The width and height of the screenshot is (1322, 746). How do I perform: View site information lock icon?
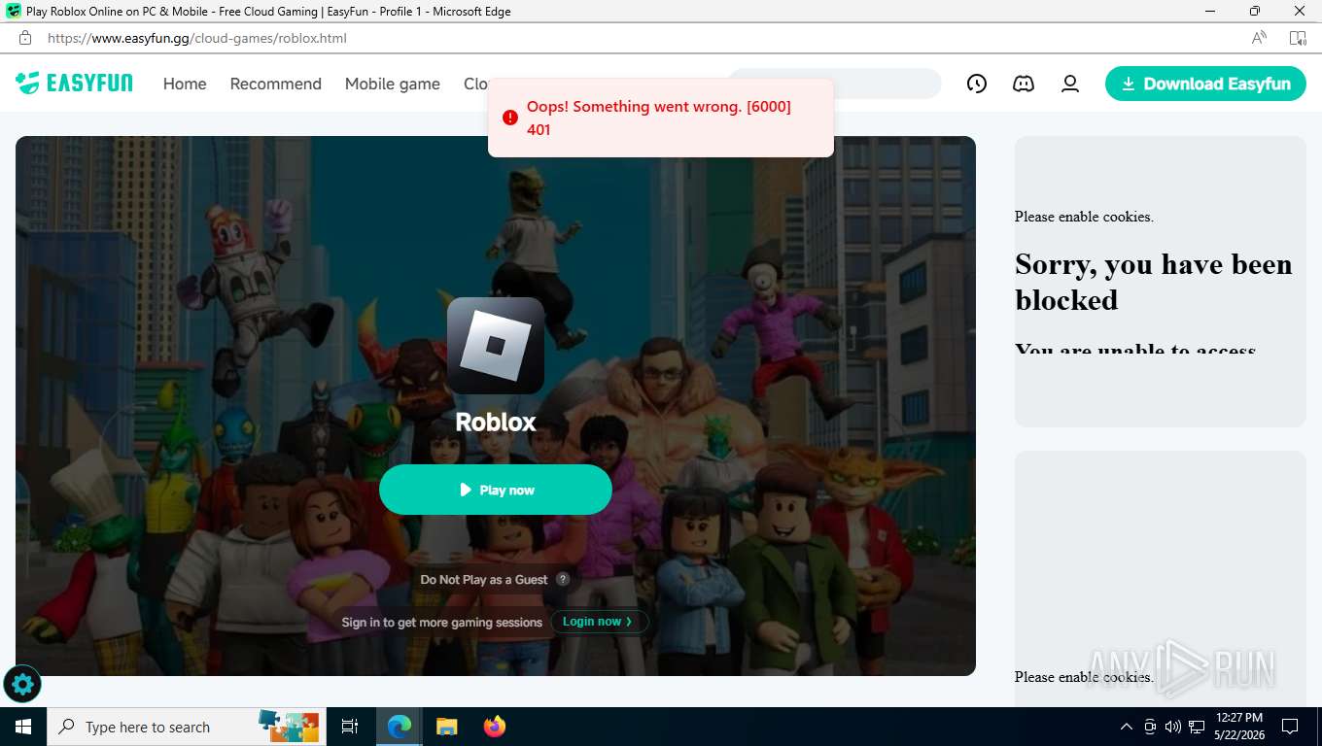point(25,38)
